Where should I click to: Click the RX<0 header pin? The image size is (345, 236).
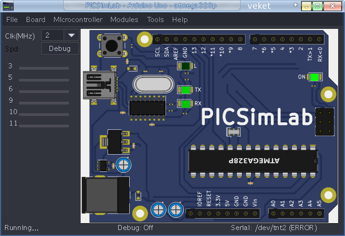tap(319, 39)
